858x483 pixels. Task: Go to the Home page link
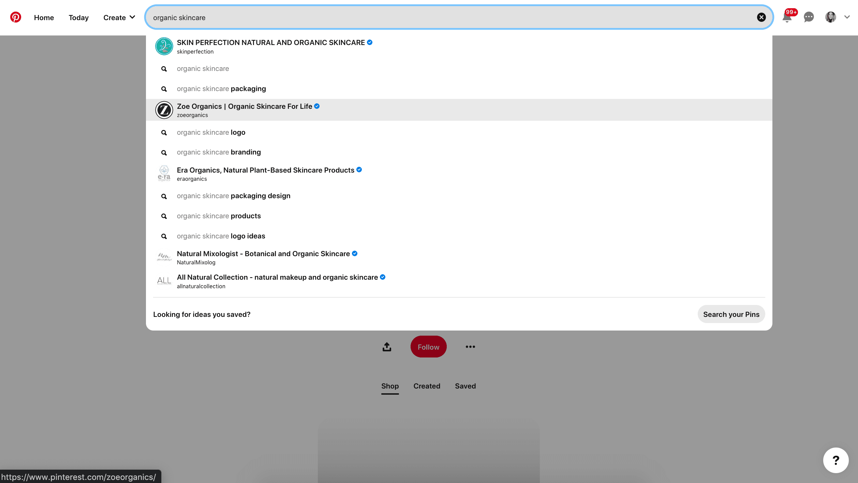coord(44,18)
